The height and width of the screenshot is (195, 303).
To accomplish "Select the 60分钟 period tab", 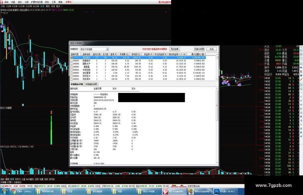I will tap(36, 6).
